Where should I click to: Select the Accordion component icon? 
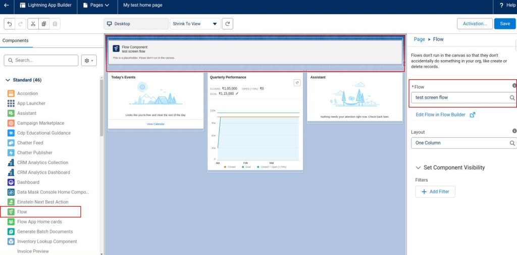pyautogui.click(x=11, y=93)
